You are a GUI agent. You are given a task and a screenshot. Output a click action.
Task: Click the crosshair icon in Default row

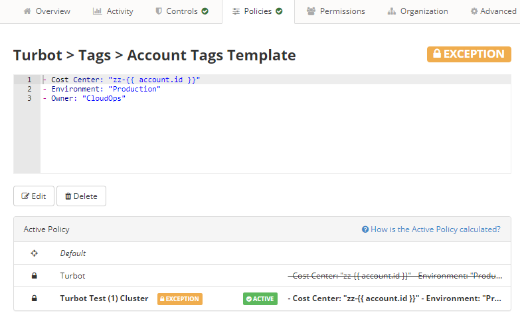coord(34,253)
